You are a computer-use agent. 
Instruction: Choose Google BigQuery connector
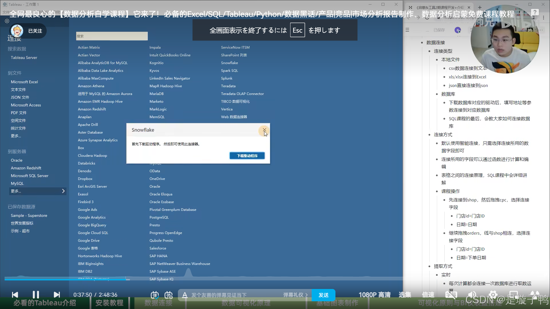tap(92, 225)
